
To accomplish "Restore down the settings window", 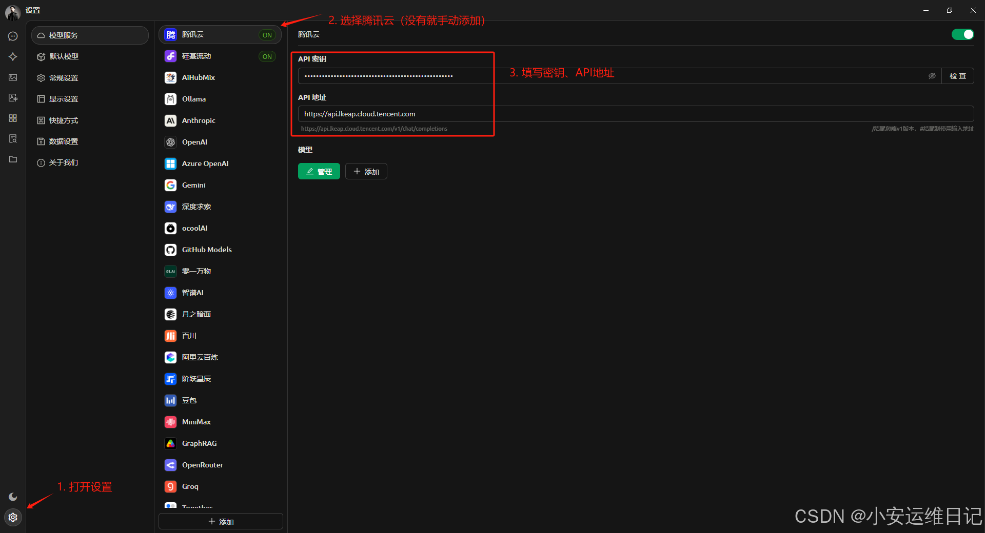I will coord(950,10).
